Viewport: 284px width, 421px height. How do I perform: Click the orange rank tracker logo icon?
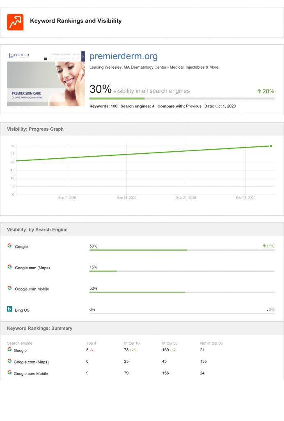point(15,22)
